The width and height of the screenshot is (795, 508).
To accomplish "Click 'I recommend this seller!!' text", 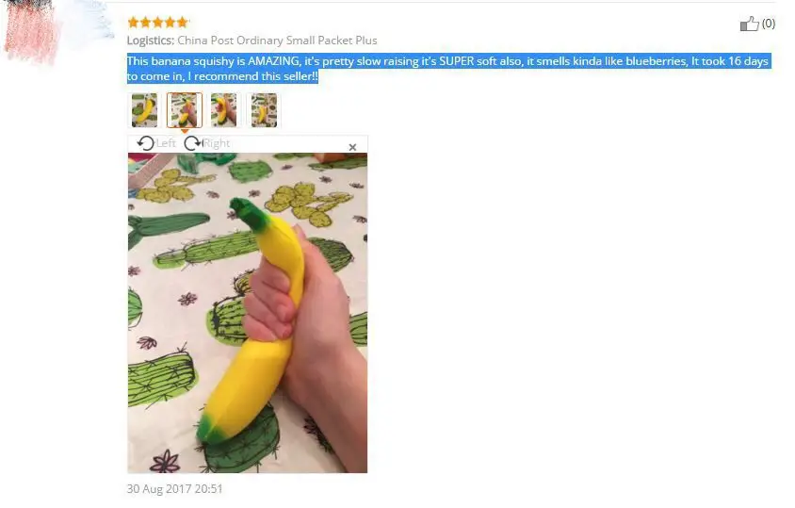I will [x=252, y=76].
